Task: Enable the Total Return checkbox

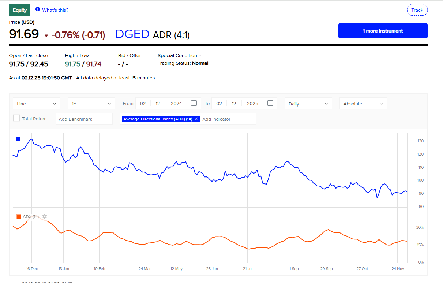Action: coord(16,118)
